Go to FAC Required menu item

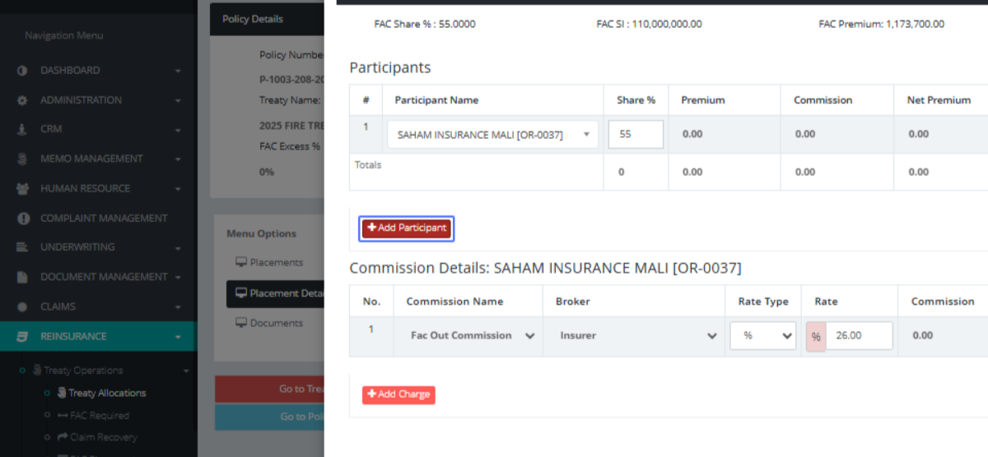[99, 415]
